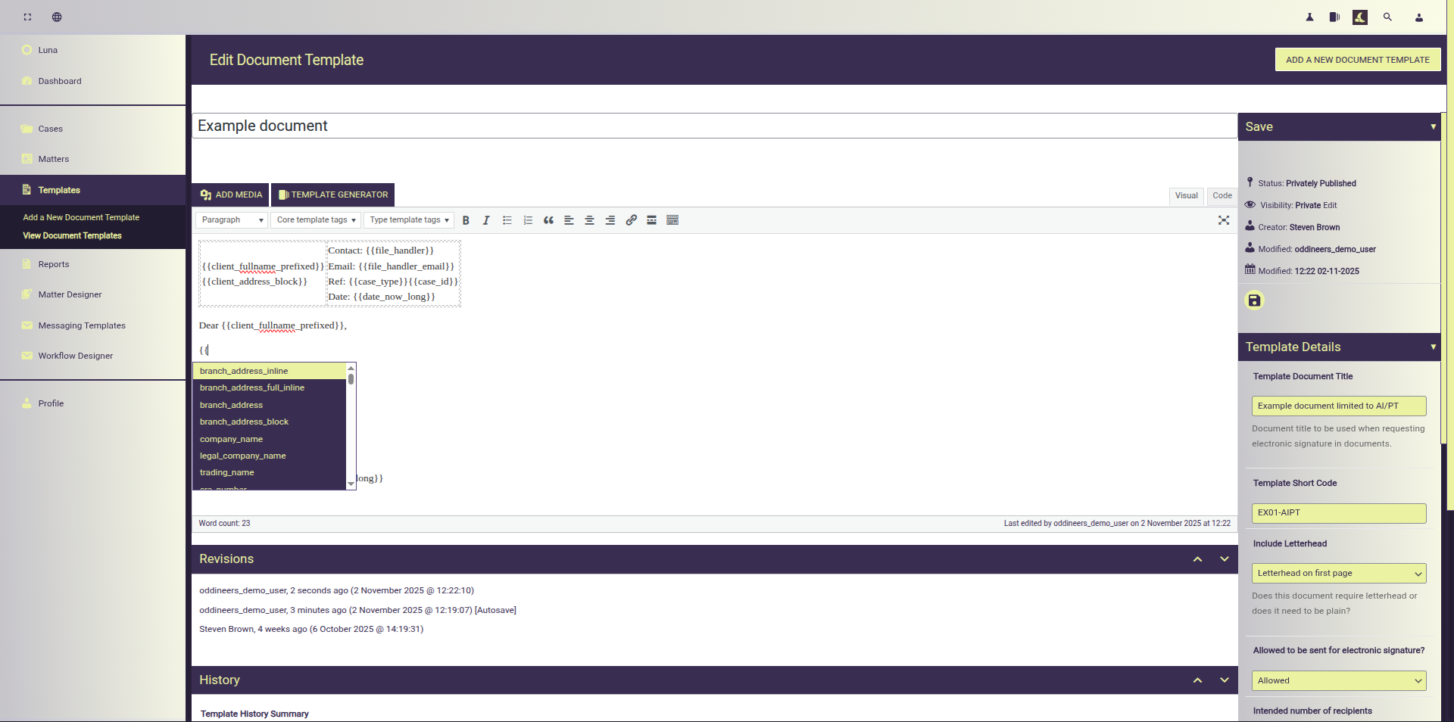Toggle bold formatting in editor toolbar

pos(466,220)
